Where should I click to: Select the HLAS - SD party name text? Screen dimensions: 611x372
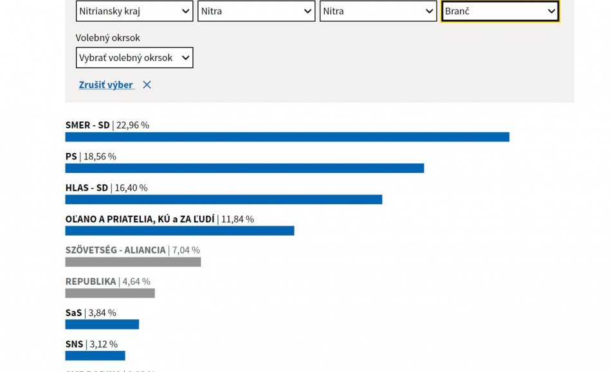pos(87,188)
